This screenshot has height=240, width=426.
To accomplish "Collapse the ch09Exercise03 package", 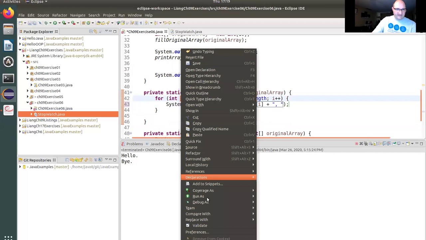I will [x=28, y=79].
